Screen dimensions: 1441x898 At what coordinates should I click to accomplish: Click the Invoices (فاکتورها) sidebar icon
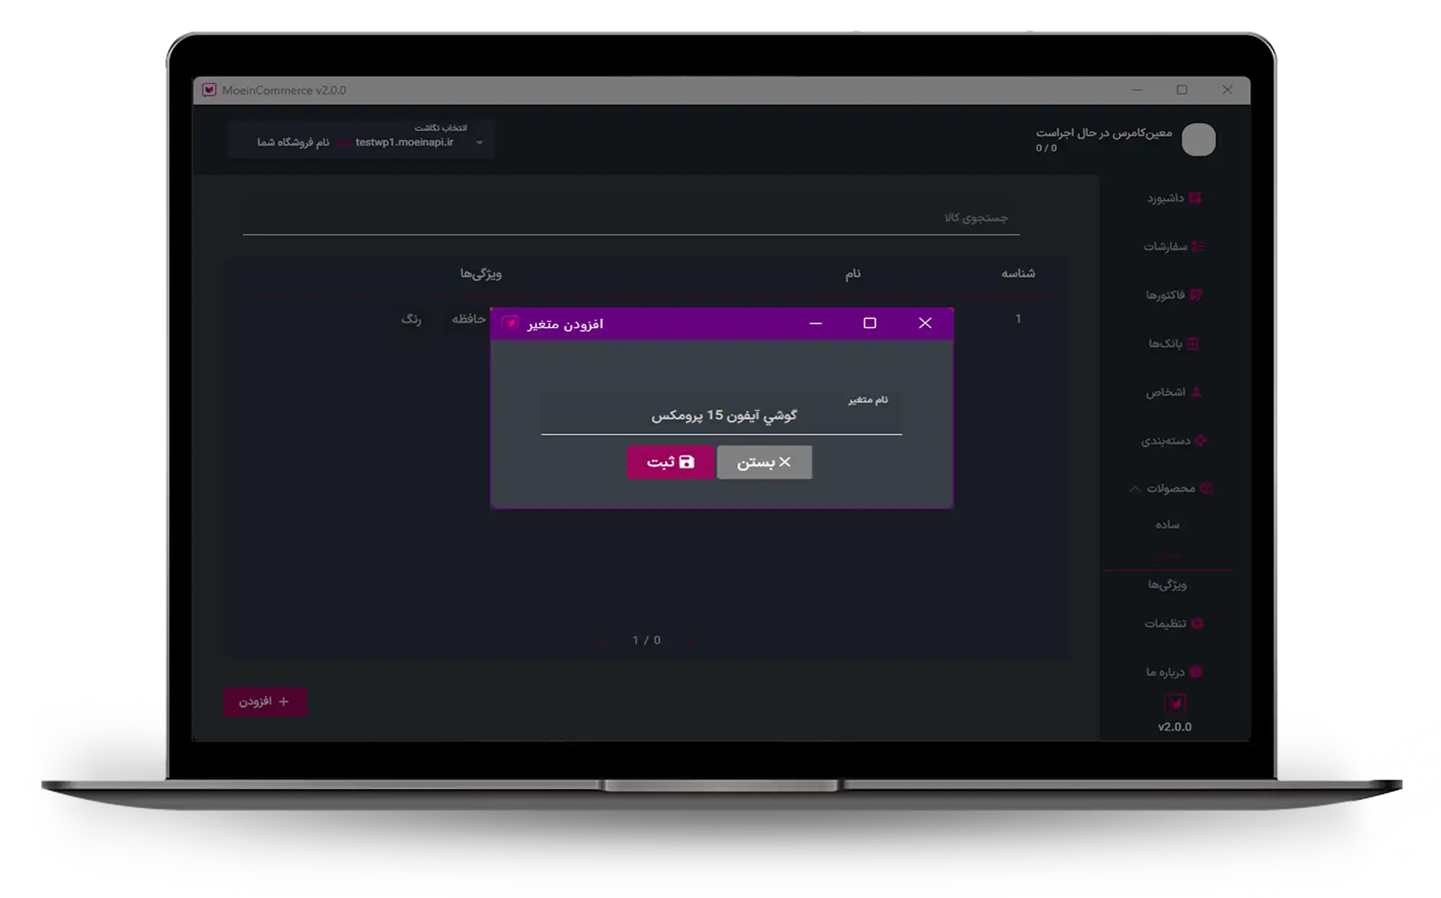pyautogui.click(x=1196, y=295)
